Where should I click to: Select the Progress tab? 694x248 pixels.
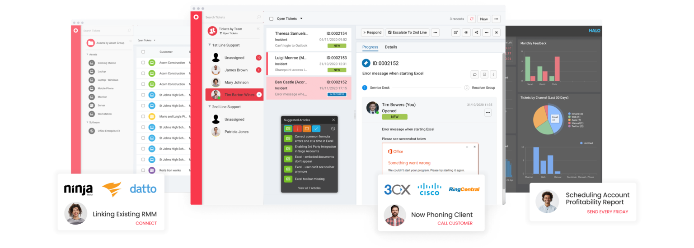point(370,47)
